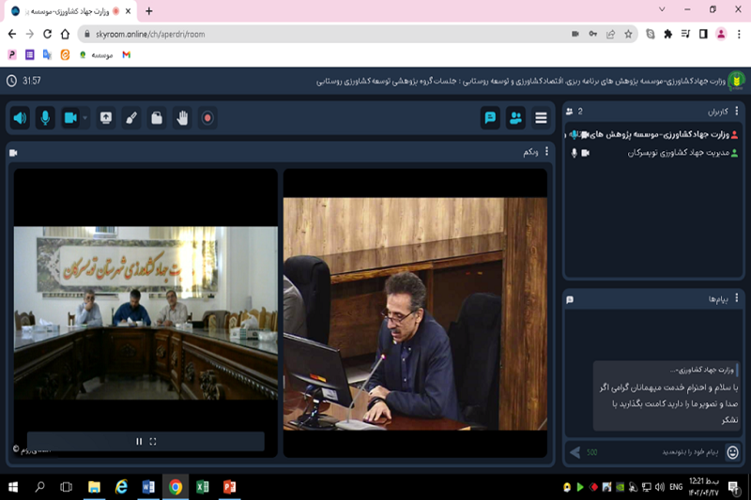
Task: Select the whiteboard brush tool
Action: click(131, 118)
